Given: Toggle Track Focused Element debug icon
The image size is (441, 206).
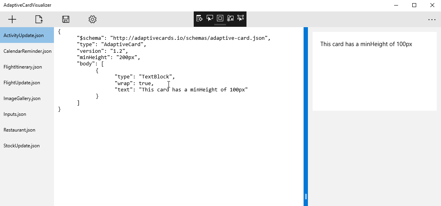Looking at the screenshot, I should [241, 18].
